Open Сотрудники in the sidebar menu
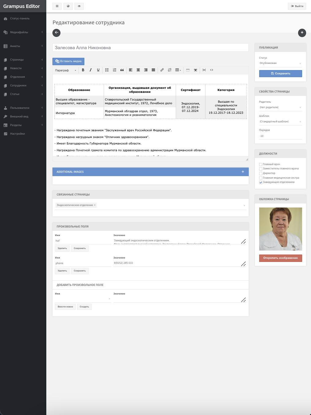Viewport: 311px width, 415px height. pyautogui.click(x=18, y=85)
